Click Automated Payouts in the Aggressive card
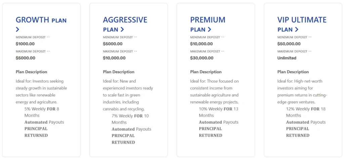The image size is (344, 160). click(x=131, y=129)
